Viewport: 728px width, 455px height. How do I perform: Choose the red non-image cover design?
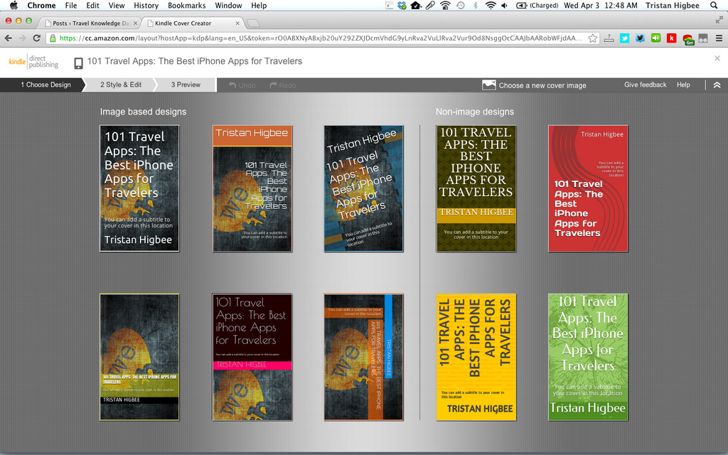(x=588, y=188)
